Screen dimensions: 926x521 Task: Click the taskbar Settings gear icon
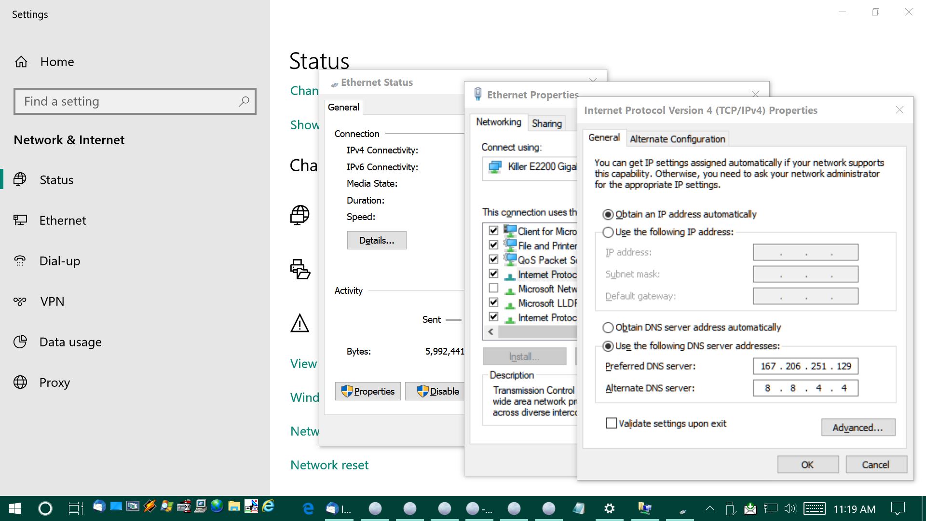(x=609, y=508)
